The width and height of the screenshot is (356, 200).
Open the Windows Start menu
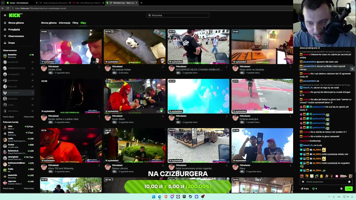[x=154, y=197]
